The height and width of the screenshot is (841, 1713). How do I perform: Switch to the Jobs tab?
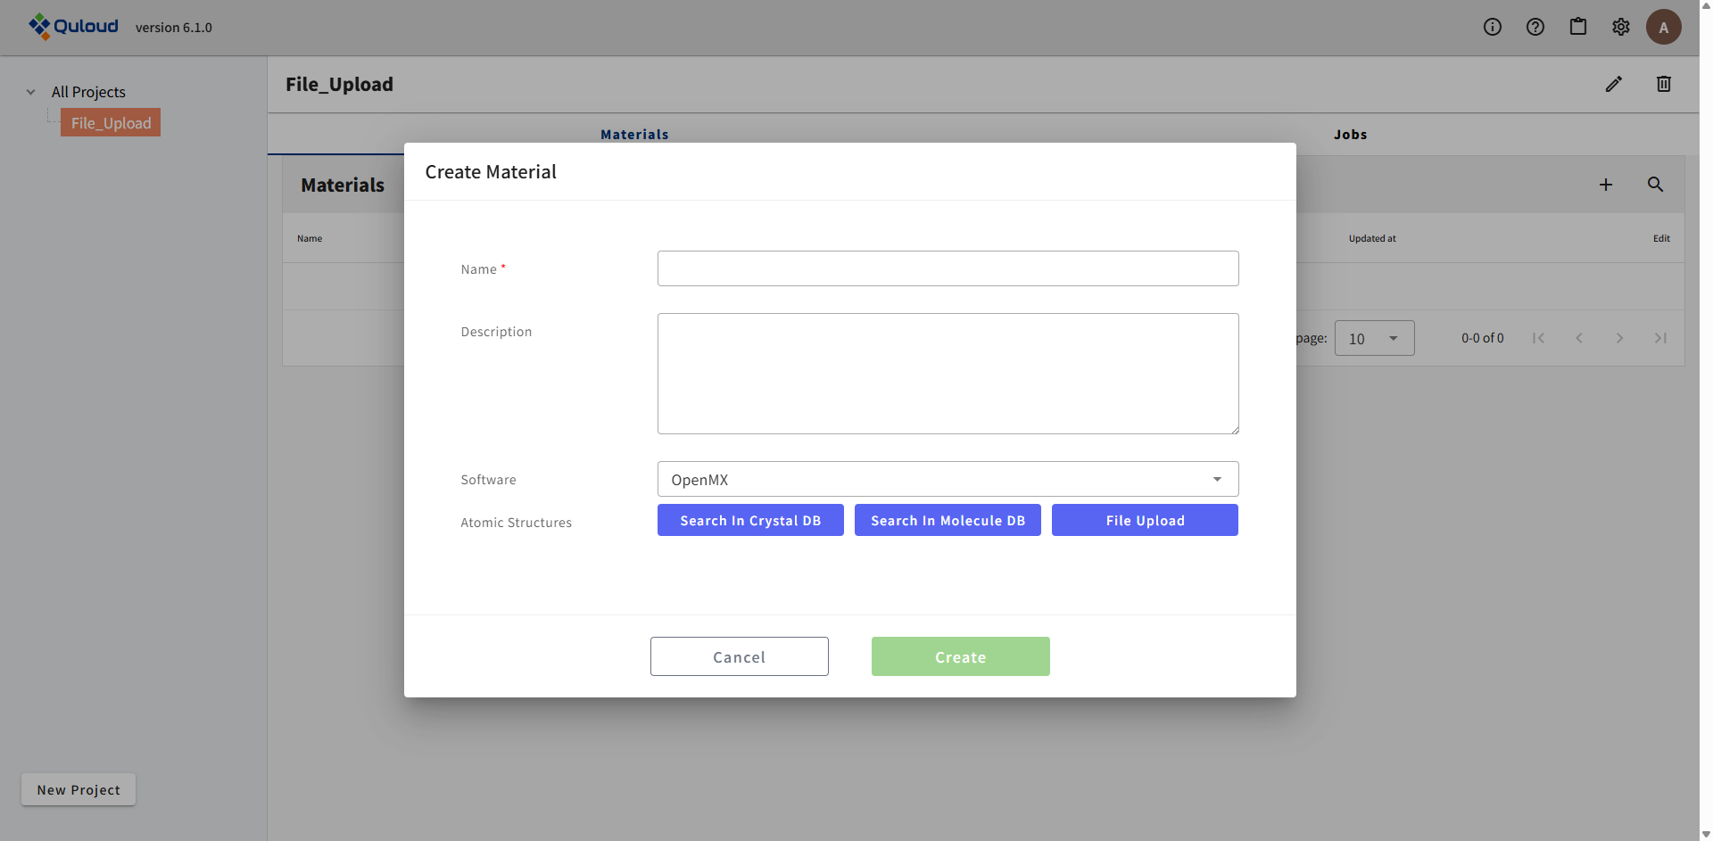[x=1350, y=135]
